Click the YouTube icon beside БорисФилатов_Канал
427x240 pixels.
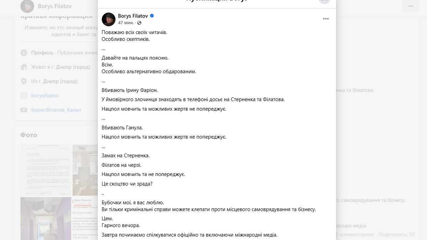point(23,110)
